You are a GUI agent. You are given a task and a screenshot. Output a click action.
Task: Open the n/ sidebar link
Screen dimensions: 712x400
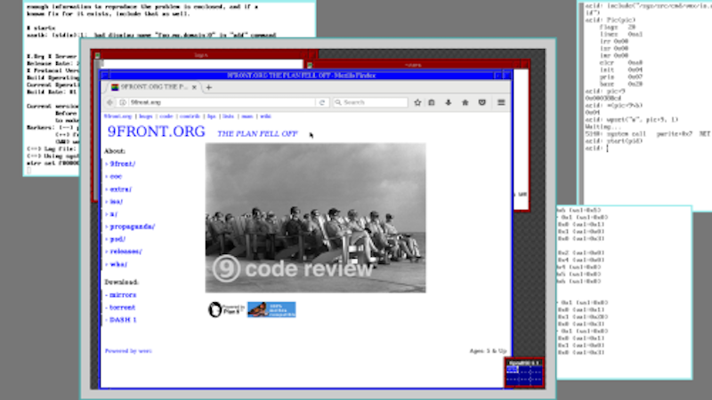114,214
